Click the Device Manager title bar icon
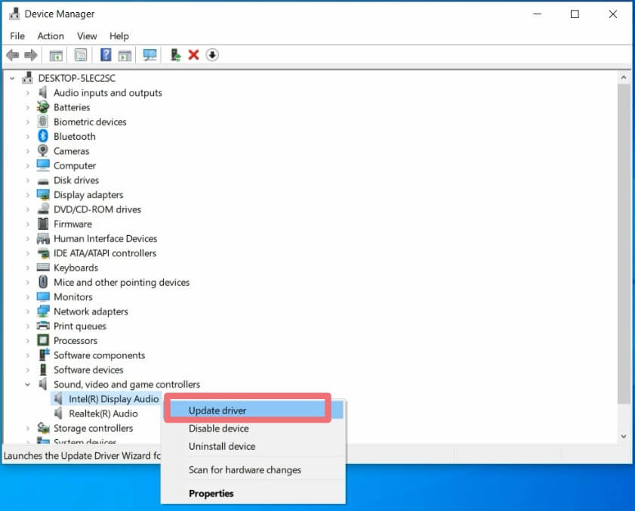 point(14,14)
